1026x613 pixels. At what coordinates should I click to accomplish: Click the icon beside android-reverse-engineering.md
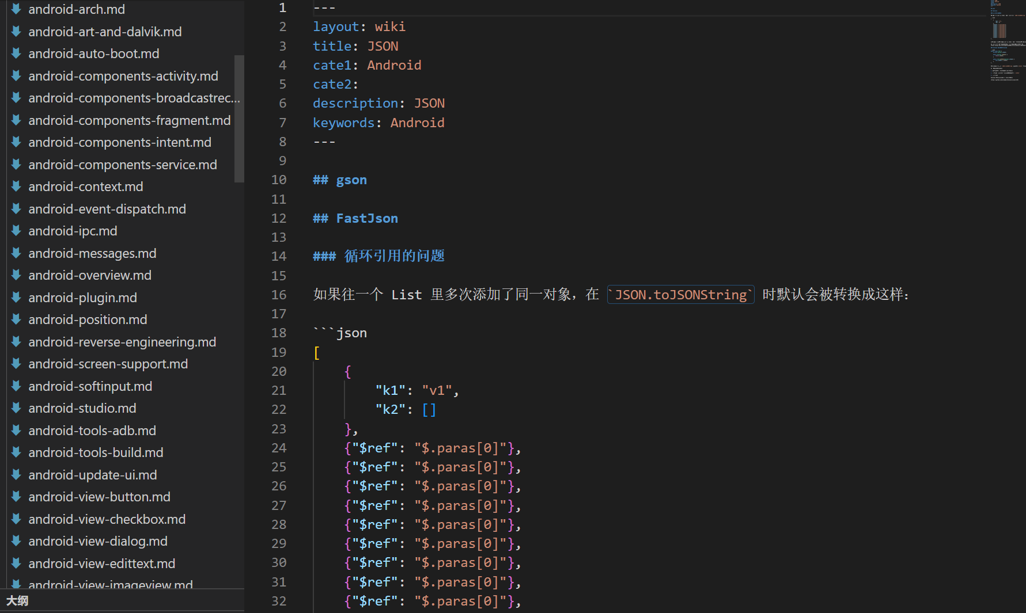(16, 341)
